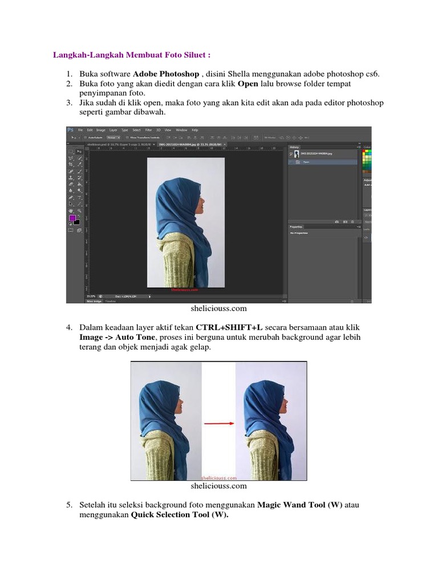Image resolution: width=438 pixels, height=584 pixels.
Task: Click the black background color swatch
Action: (76, 222)
